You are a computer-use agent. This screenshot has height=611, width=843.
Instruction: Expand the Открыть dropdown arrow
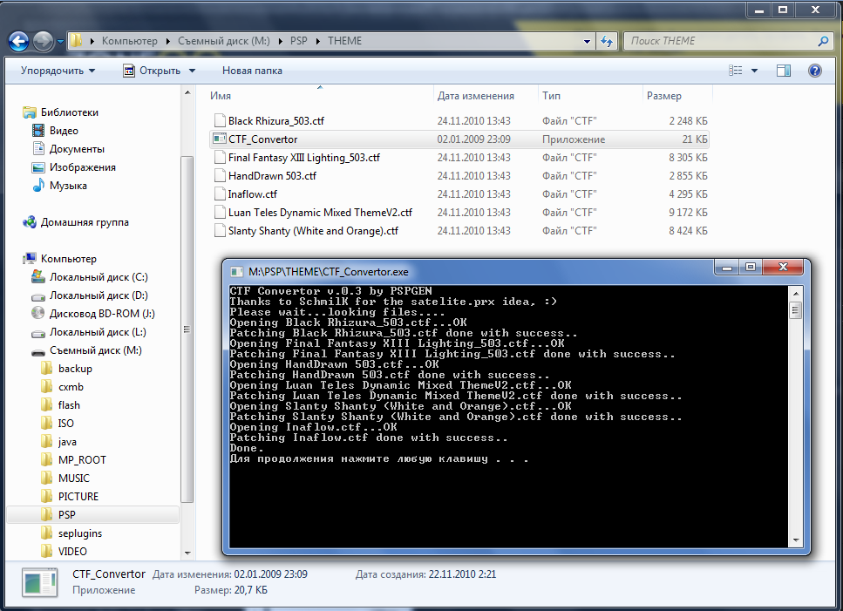point(192,71)
